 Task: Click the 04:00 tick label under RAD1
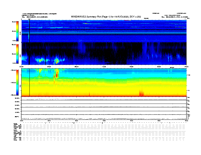49,67
